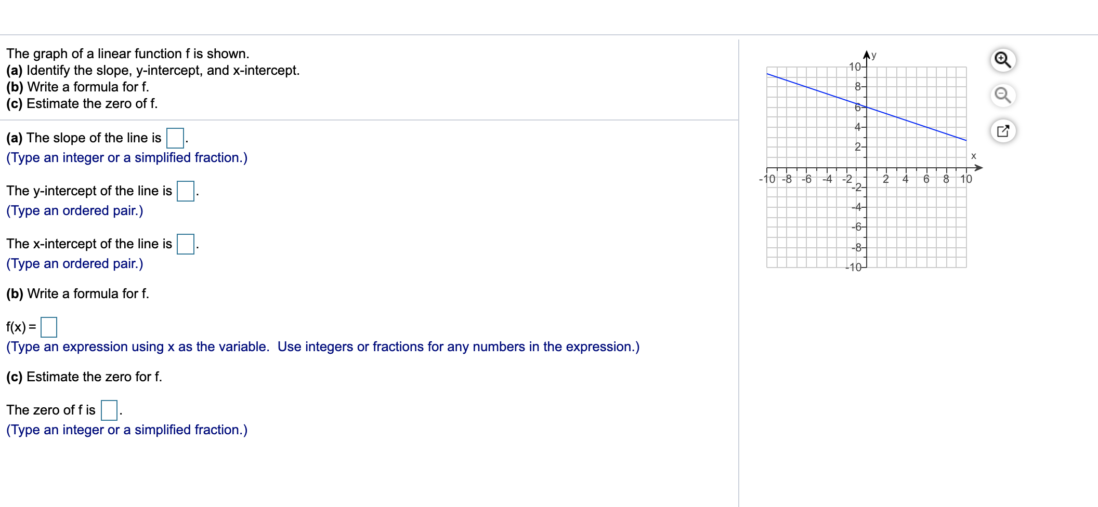Click the expression hint under f(x)

pos(322,346)
